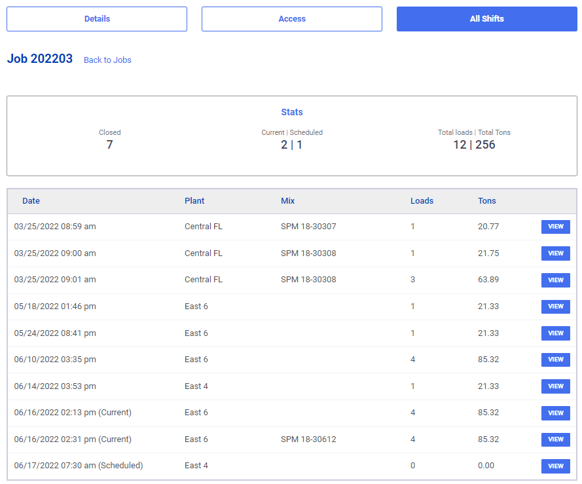View the 06/16/2022 02:13 pm current shift
This screenshot has width=582, height=484.
555,413
